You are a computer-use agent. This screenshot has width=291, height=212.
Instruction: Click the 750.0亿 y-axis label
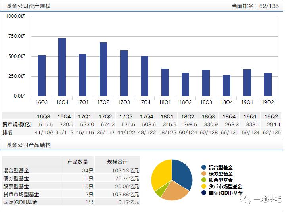click(17, 36)
